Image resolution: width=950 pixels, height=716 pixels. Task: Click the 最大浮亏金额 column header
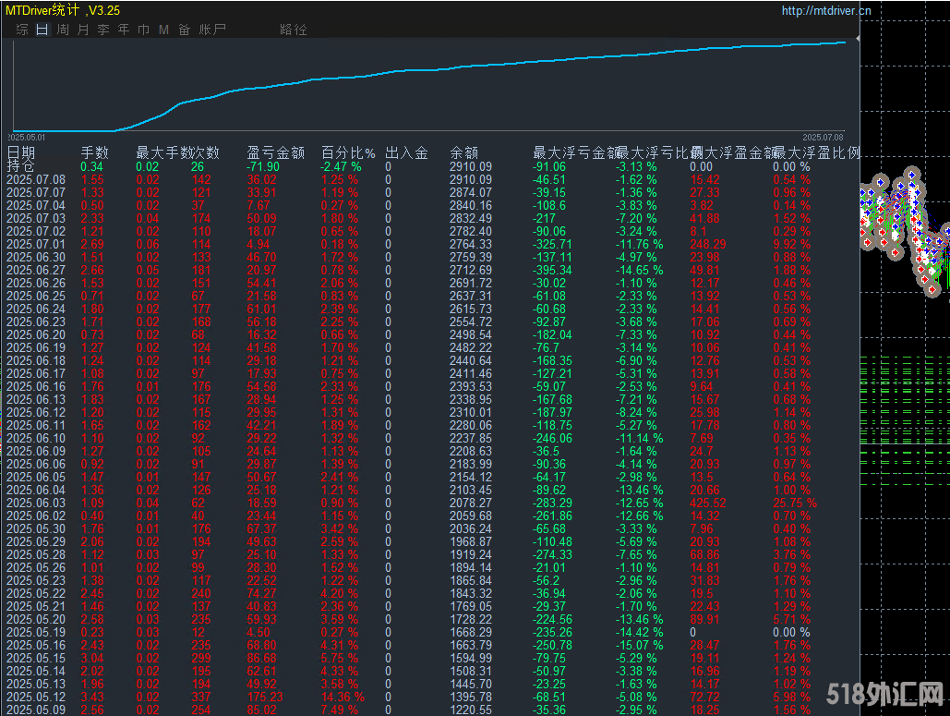click(574, 152)
